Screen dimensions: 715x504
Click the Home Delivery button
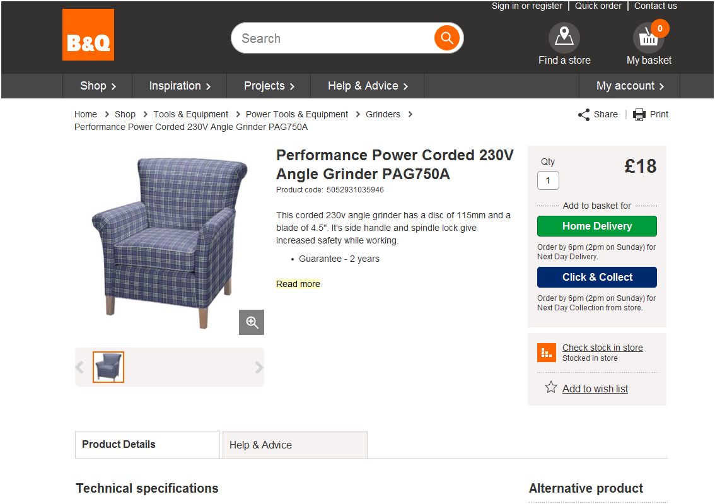[x=597, y=226]
